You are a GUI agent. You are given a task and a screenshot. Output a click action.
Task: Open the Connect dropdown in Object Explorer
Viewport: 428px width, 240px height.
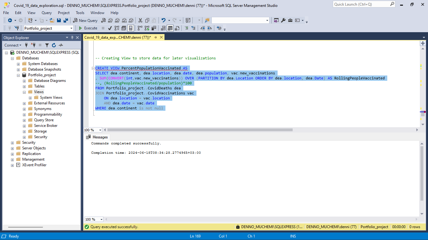[13, 45]
